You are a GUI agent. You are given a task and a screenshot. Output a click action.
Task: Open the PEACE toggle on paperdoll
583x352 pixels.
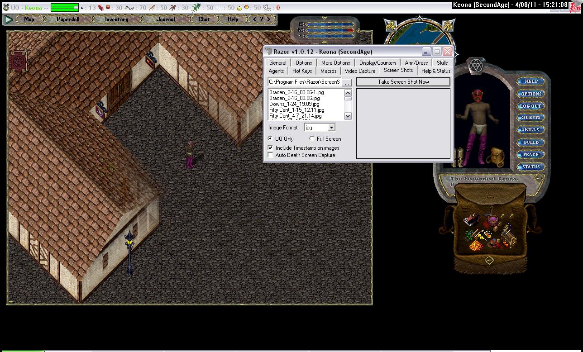pyautogui.click(x=530, y=155)
